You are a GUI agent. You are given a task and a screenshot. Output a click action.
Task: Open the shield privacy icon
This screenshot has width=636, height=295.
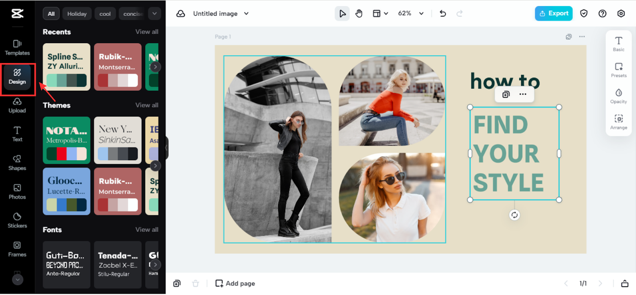point(584,13)
